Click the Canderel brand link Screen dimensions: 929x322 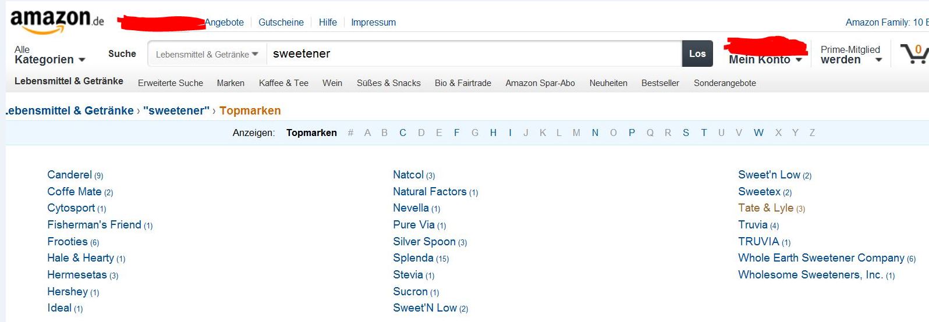point(69,175)
